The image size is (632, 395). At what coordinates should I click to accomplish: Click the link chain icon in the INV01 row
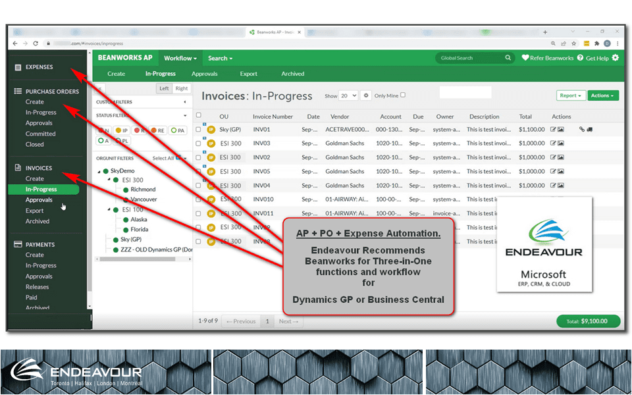pyautogui.click(x=581, y=130)
